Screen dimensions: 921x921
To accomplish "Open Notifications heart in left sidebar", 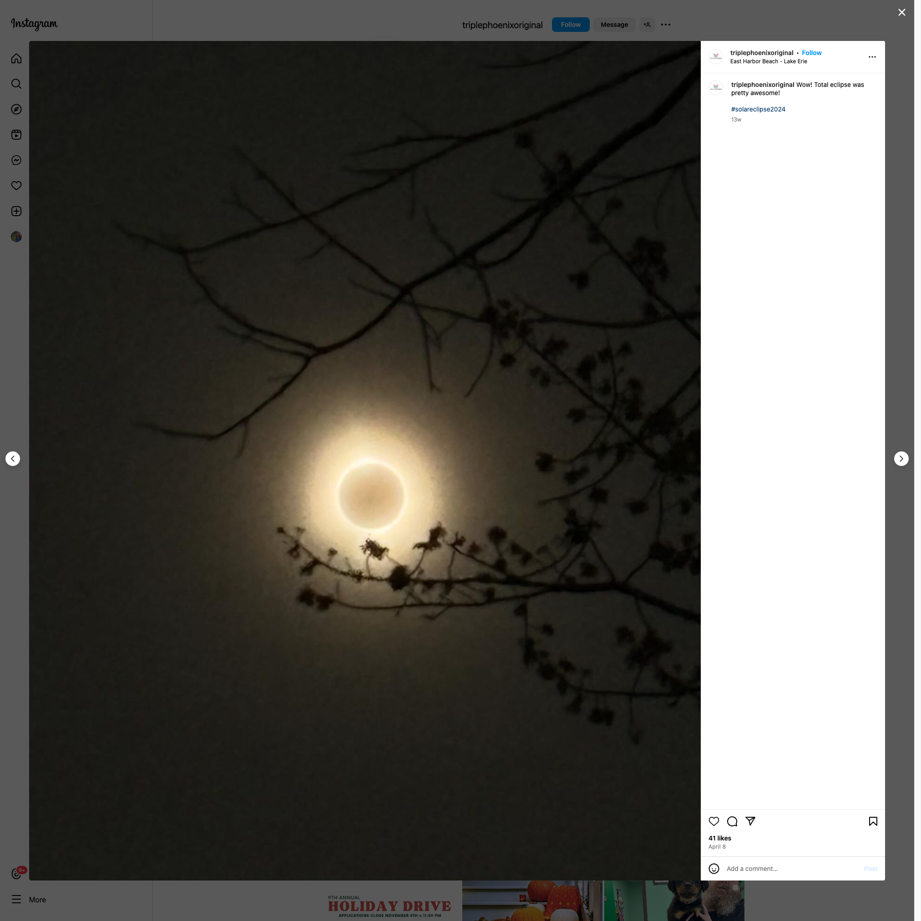I will point(16,186).
